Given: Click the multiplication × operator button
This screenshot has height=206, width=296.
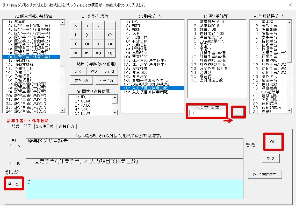Looking at the screenshot, I should pyautogui.click(x=76, y=26).
